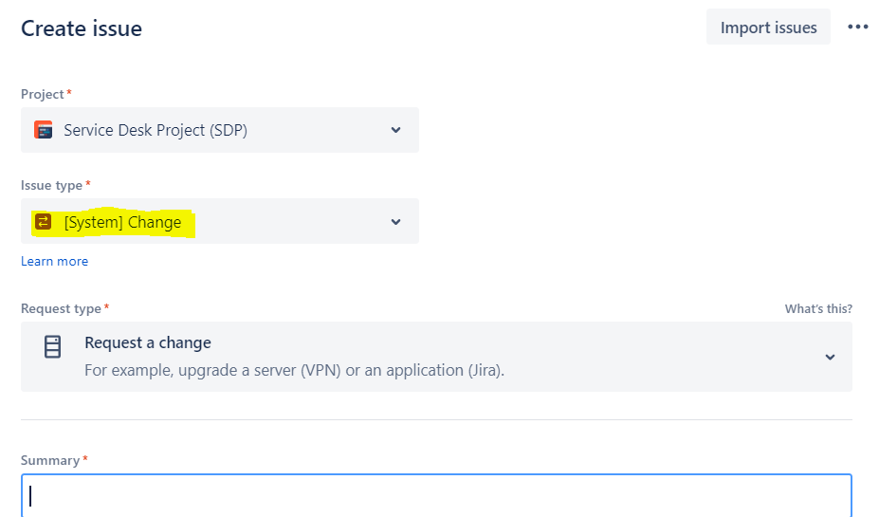The image size is (879, 517).
Task: Click the server icon beside Request a change
Action: pyautogui.click(x=53, y=347)
